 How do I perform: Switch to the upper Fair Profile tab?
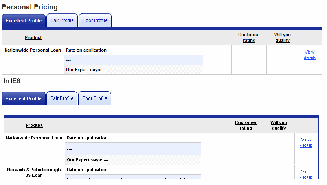coord(62,20)
